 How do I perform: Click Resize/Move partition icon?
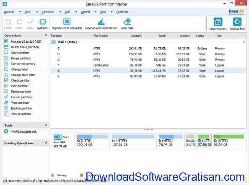(6, 47)
